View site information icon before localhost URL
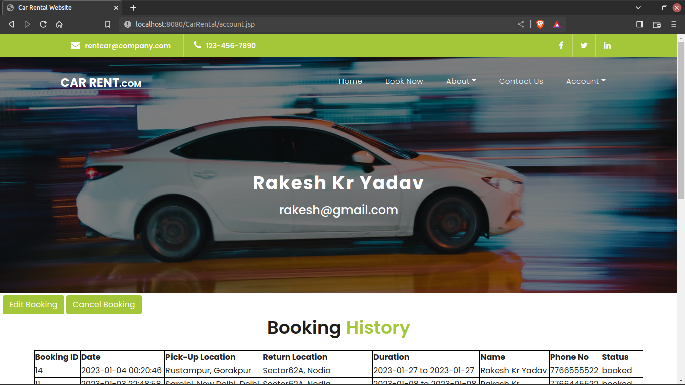The image size is (685, 385). pyautogui.click(x=127, y=24)
